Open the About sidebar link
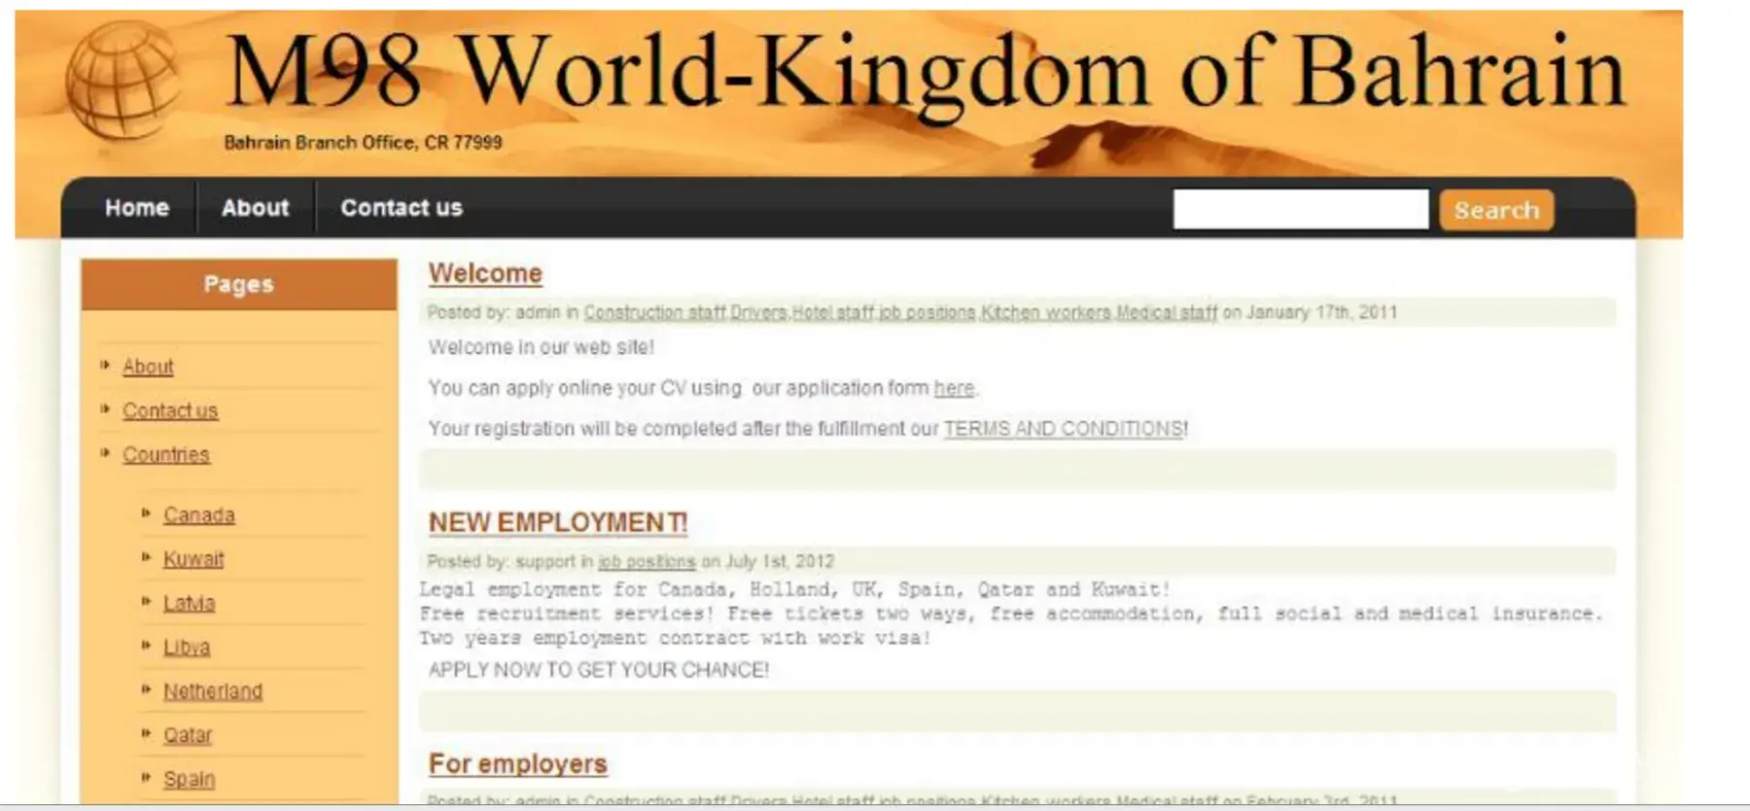This screenshot has width=1750, height=811. [x=148, y=367]
